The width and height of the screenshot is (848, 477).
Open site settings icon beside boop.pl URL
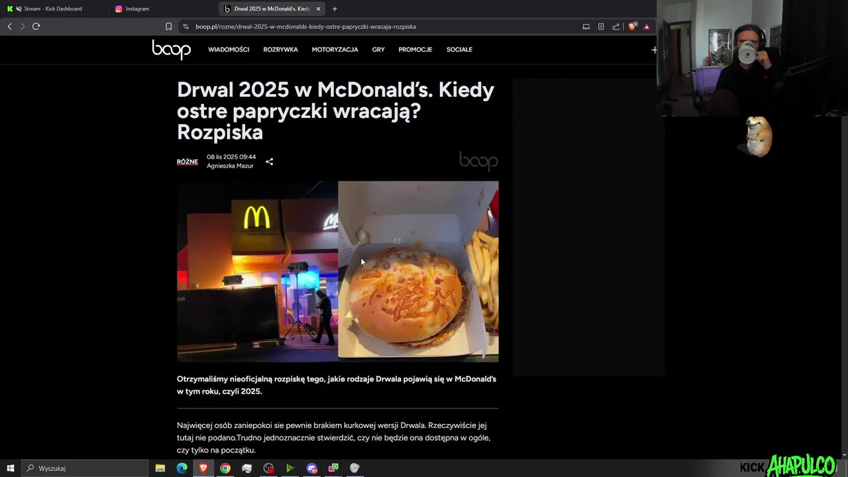coord(186,26)
